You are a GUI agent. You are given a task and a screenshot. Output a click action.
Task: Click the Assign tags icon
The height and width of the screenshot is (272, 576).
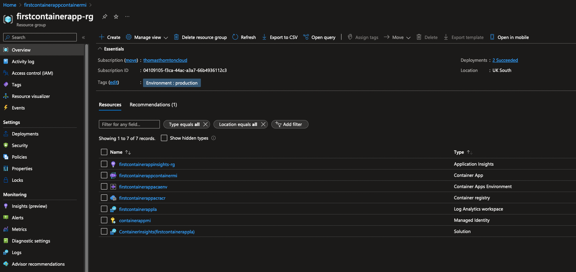350,37
